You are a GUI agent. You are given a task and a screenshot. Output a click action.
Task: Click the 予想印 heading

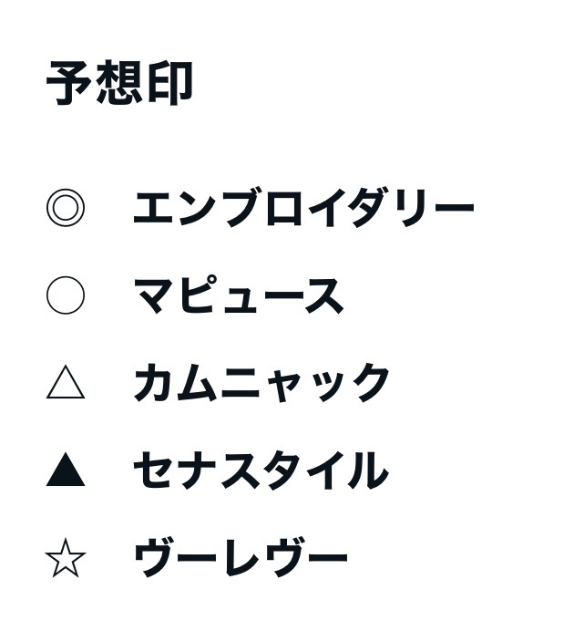pos(119,85)
